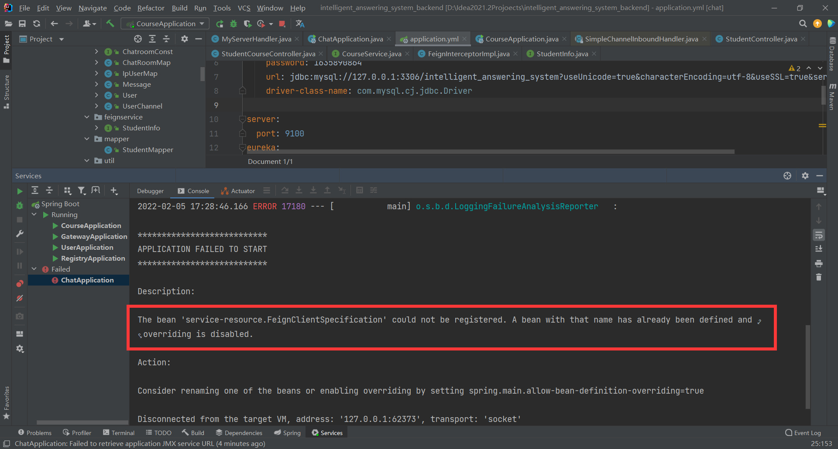Viewport: 838px width, 449px height.
Task: Click the Build Project hammer icon
Action: click(110, 24)
